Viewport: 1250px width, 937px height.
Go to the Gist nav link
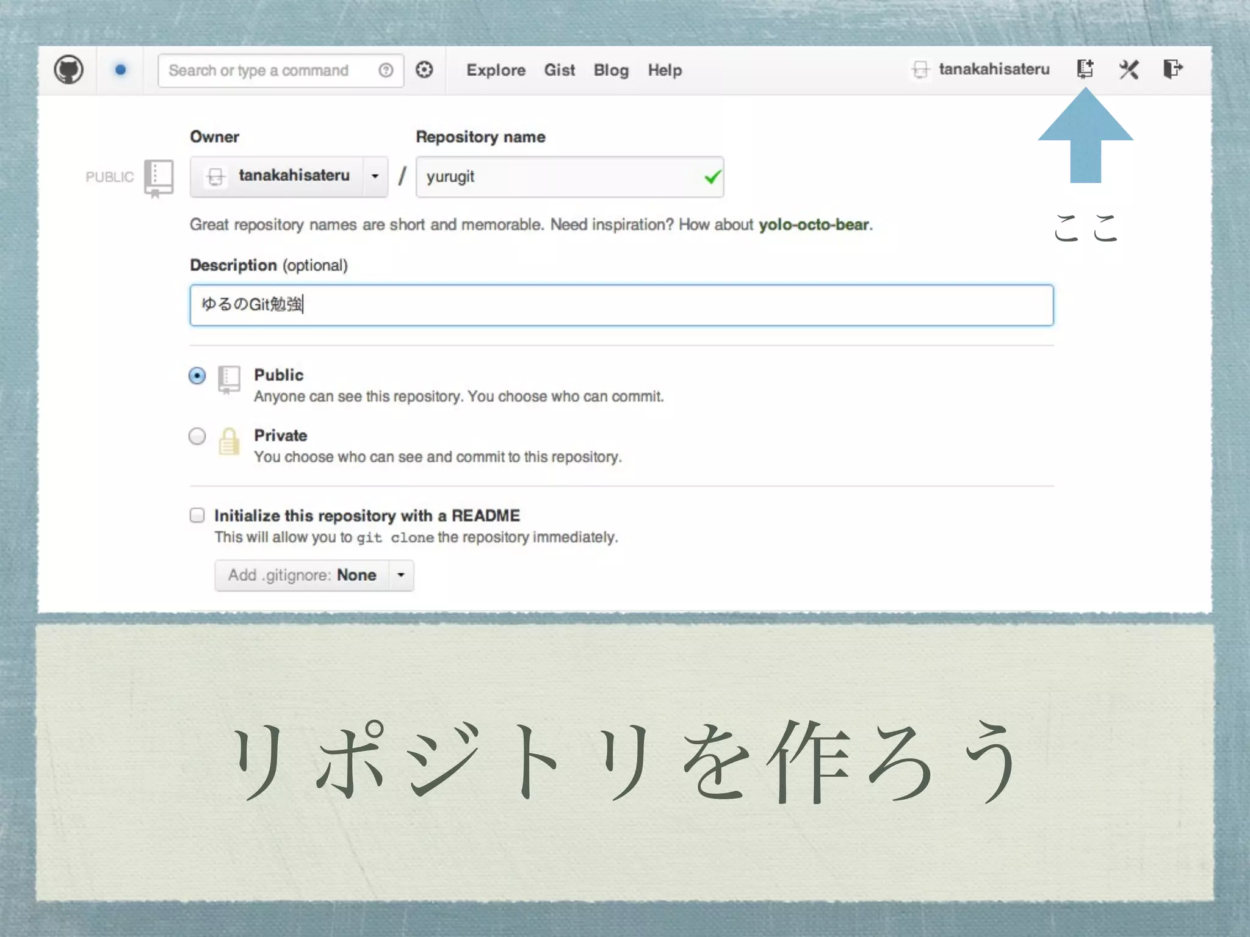559,70
